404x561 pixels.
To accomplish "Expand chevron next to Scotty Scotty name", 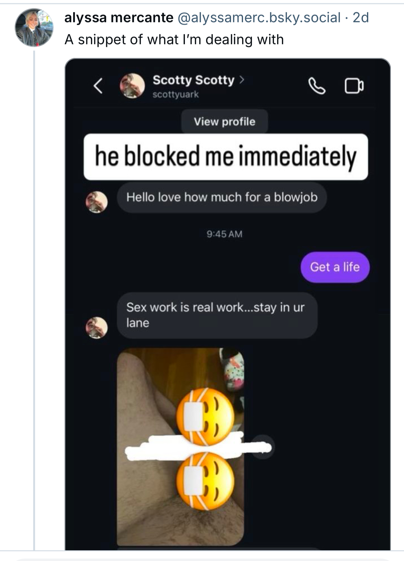I will [x=242, y=80].
